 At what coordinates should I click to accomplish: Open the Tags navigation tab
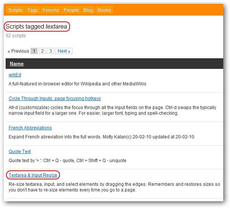coord(33,10)
